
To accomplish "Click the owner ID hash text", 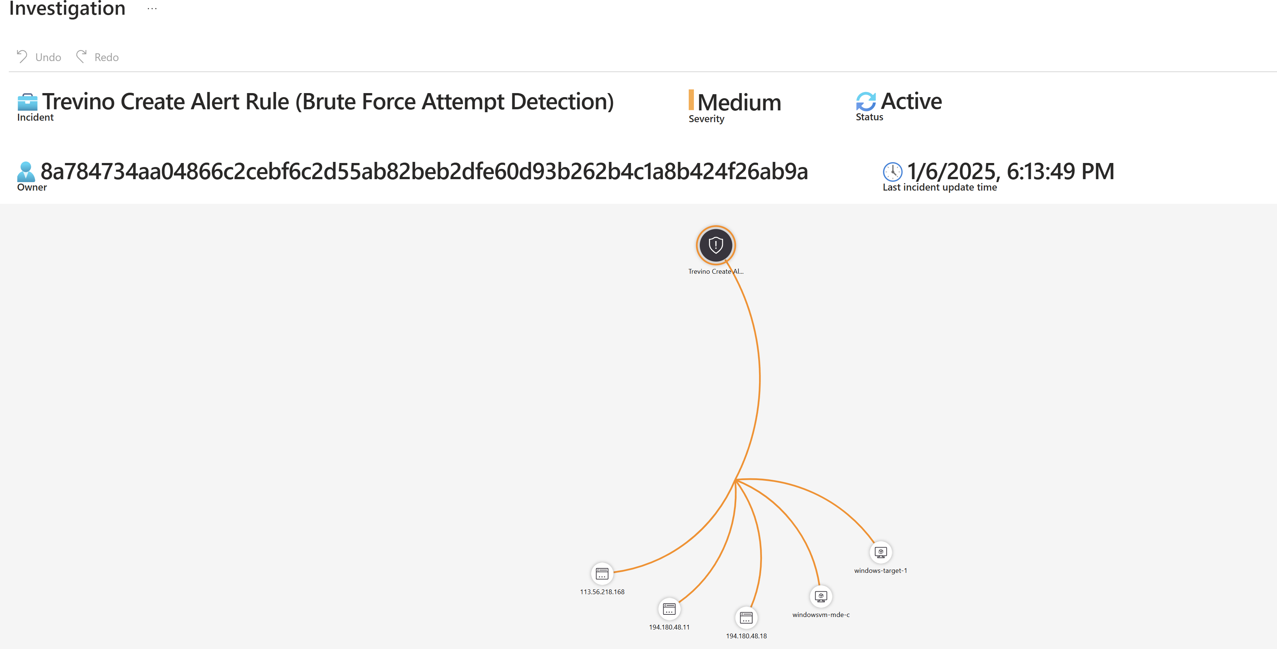I will click(424, 171).
